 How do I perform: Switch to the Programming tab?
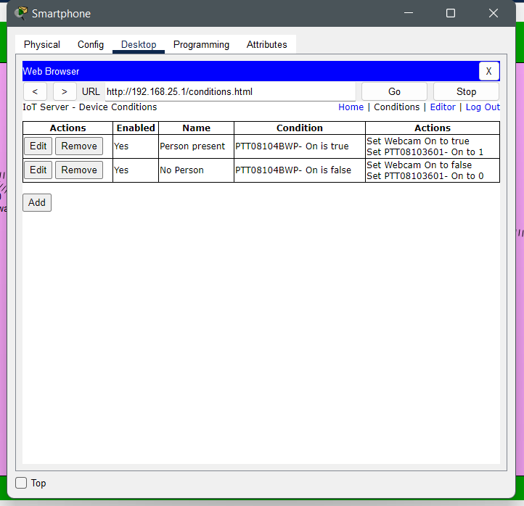point(201,44)
